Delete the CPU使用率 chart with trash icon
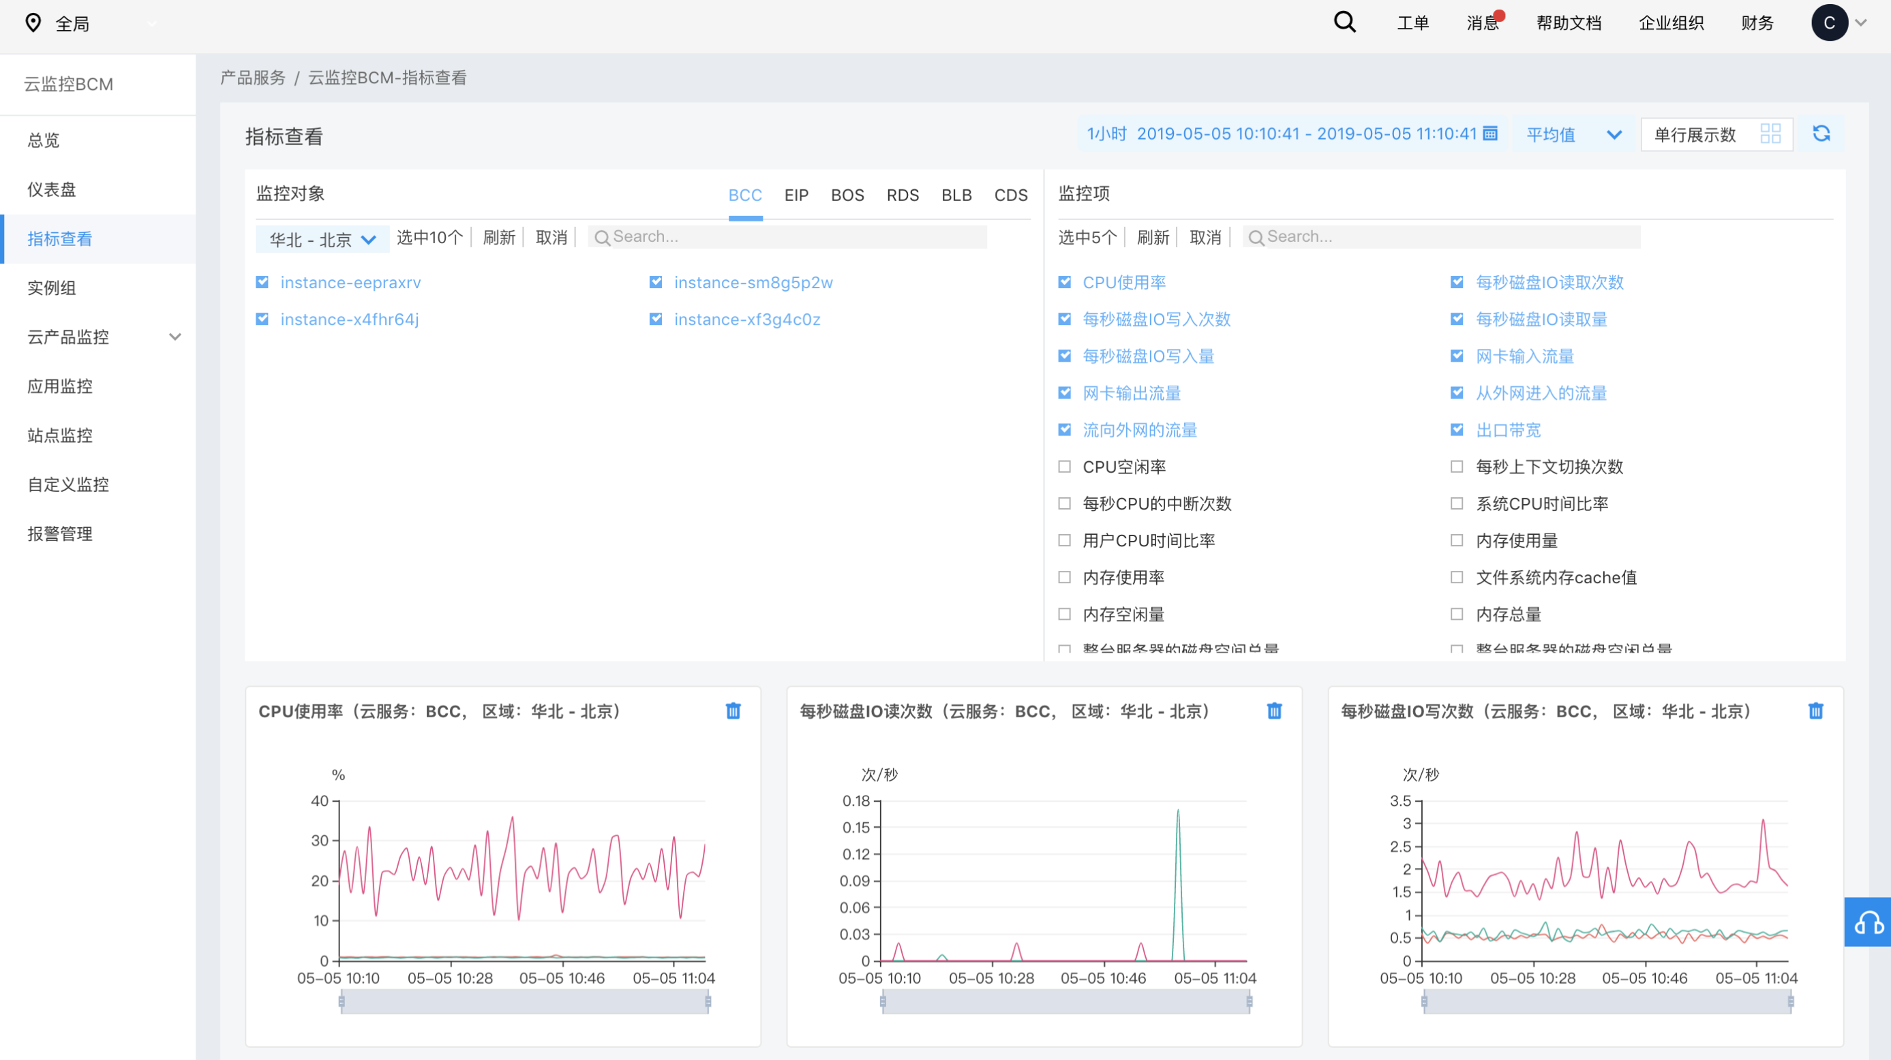 pos(733,711)
